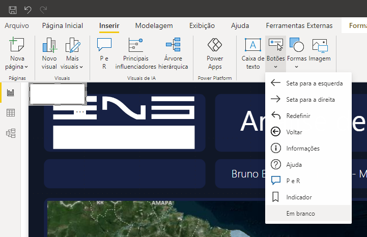Viewport: 367px width, 237px height.
Task: Select Indicador button option
Action: (x=308, y=197)
